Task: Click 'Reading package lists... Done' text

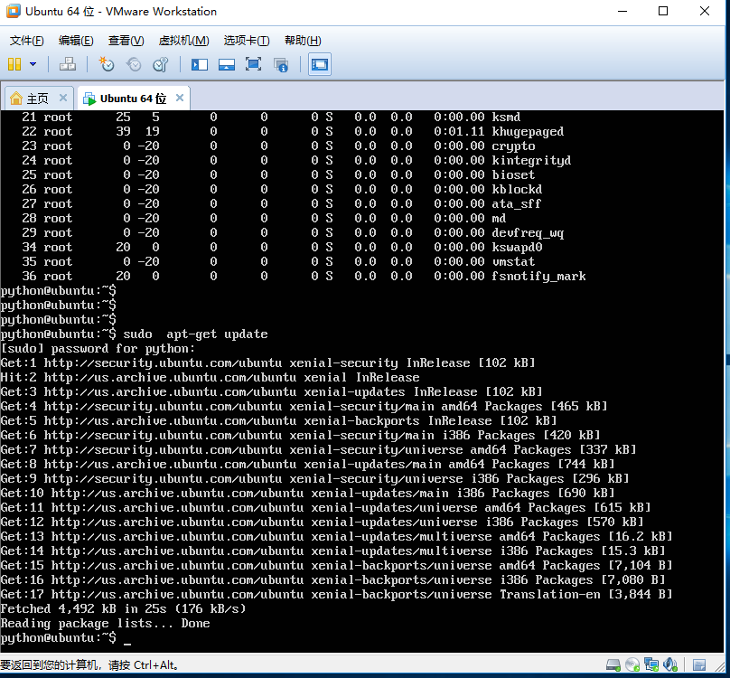Action: (x=105, y=624)
